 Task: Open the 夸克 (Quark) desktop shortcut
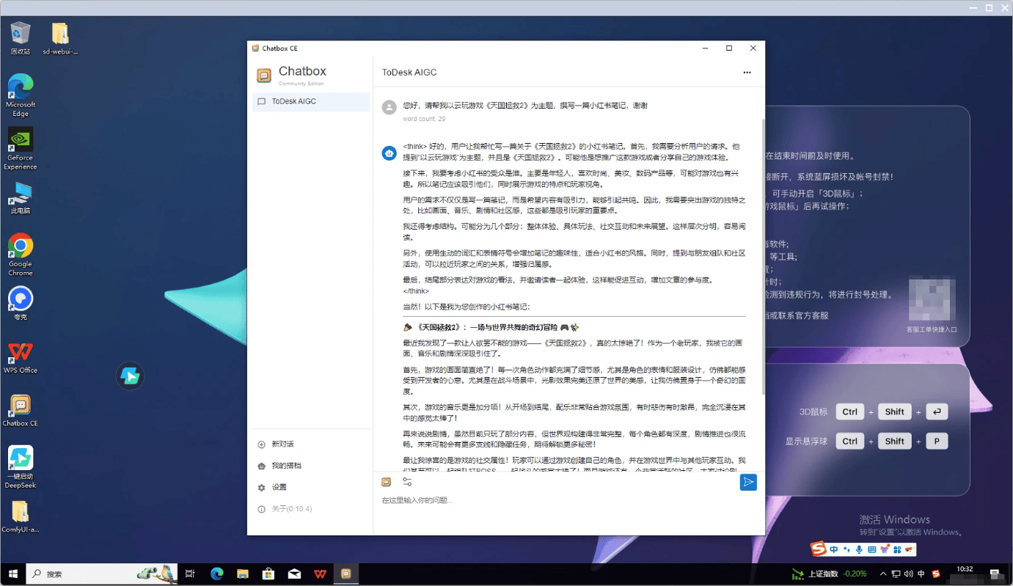click(x=21, y=304)
